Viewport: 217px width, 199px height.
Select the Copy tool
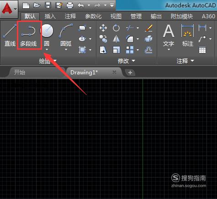[x=103, y=39]
